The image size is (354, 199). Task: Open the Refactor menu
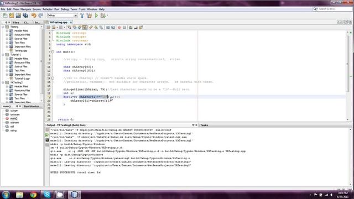pyautogui.click(x=48, y=9)
